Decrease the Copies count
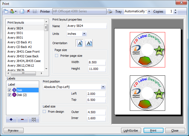Screen dimensions: 189x136 pyautogui.click(x=176, y=13)
